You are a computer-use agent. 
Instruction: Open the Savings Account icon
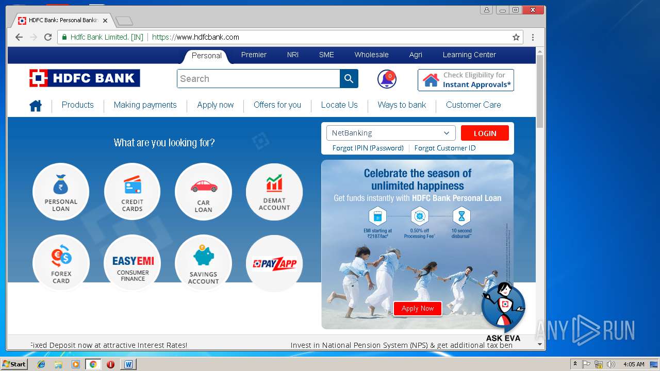(203, 263)
